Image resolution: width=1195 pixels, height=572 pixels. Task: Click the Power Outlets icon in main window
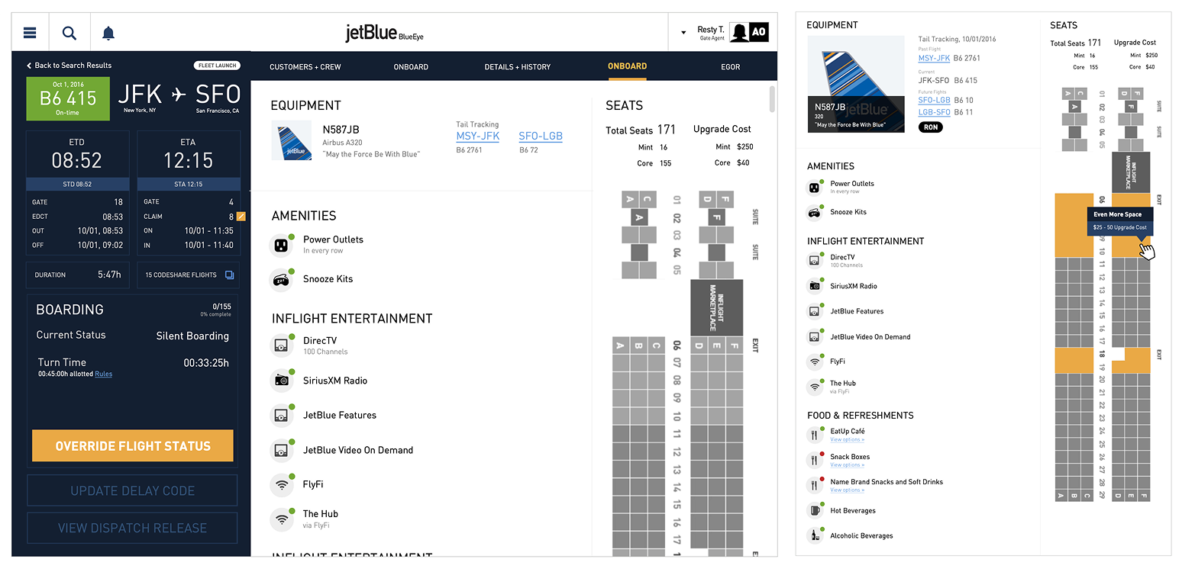point(281,246)
